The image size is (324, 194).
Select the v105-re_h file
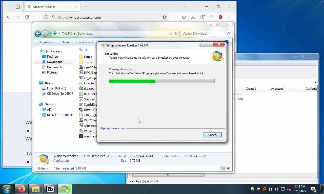tap(90, 115)
